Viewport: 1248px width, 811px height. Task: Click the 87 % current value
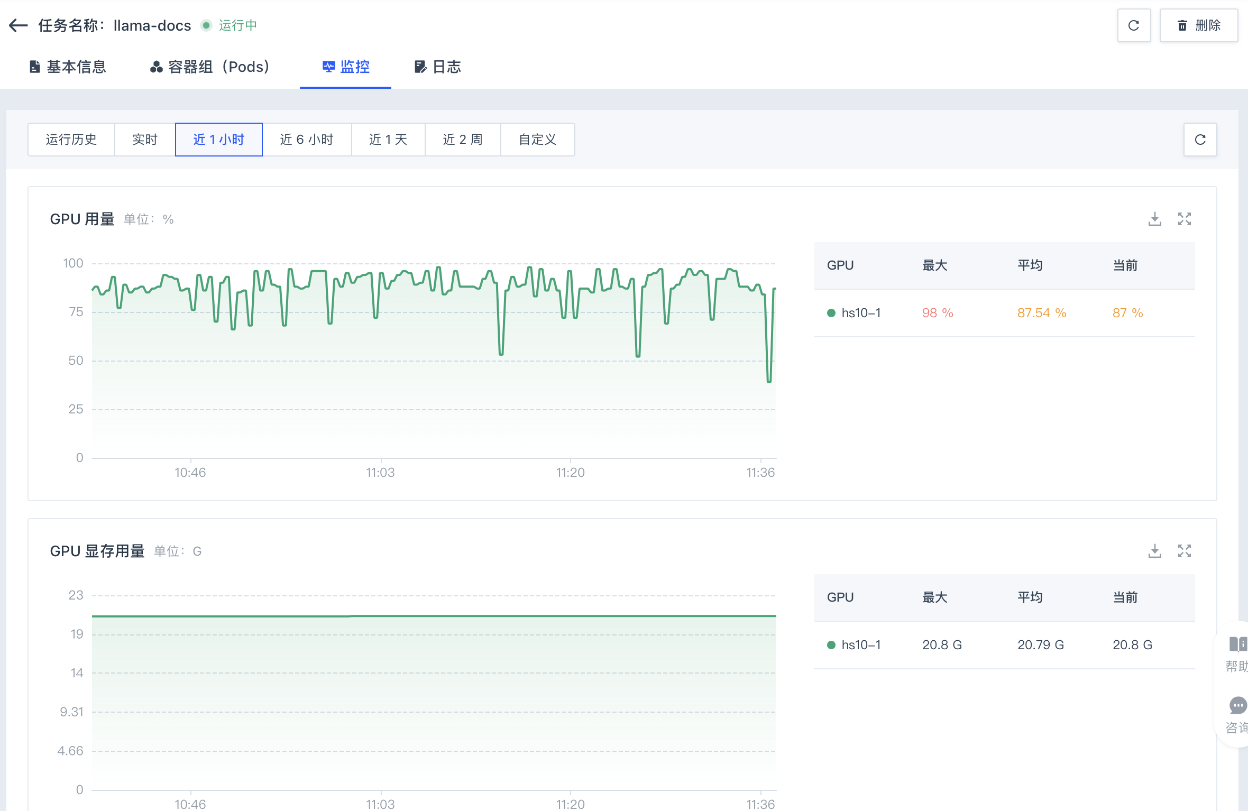click(x=1127, y=313)
